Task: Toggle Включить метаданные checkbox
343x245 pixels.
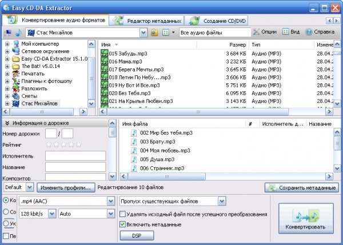Action: [x=122, y=224]
